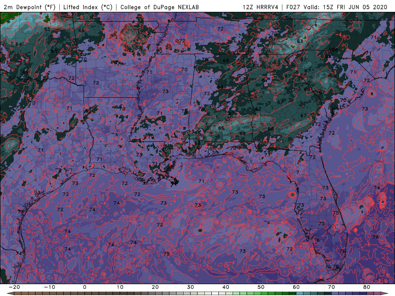The width and height of the screenshot is (395, 296).
Task: Click the 60 label on the color scale
Action: [296, 287]
